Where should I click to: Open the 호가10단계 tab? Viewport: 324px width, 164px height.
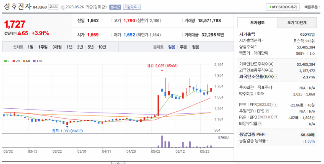tap(297, 23)
